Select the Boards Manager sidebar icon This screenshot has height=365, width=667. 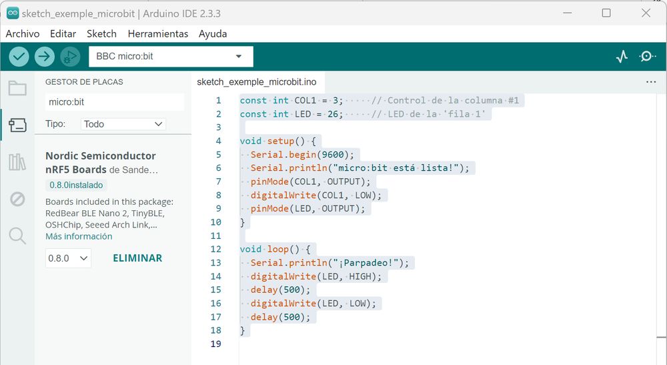coord(17,125)
